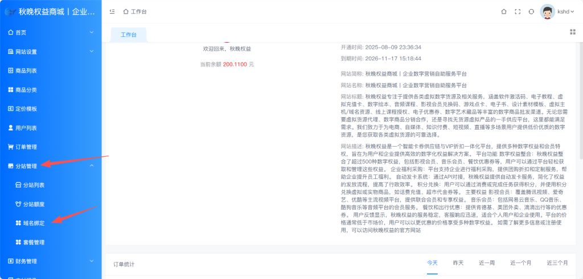This screenshot has height=279, width=583.
Task: Open the kshd user dropdown
Action: coord(566,12)
